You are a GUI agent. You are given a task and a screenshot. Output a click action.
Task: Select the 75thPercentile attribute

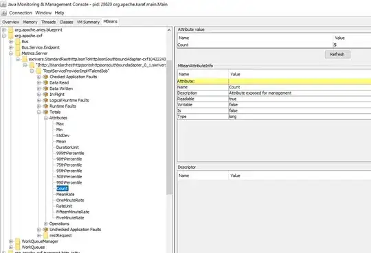69,165
